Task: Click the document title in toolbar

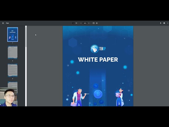Action: tap(7, 23)
